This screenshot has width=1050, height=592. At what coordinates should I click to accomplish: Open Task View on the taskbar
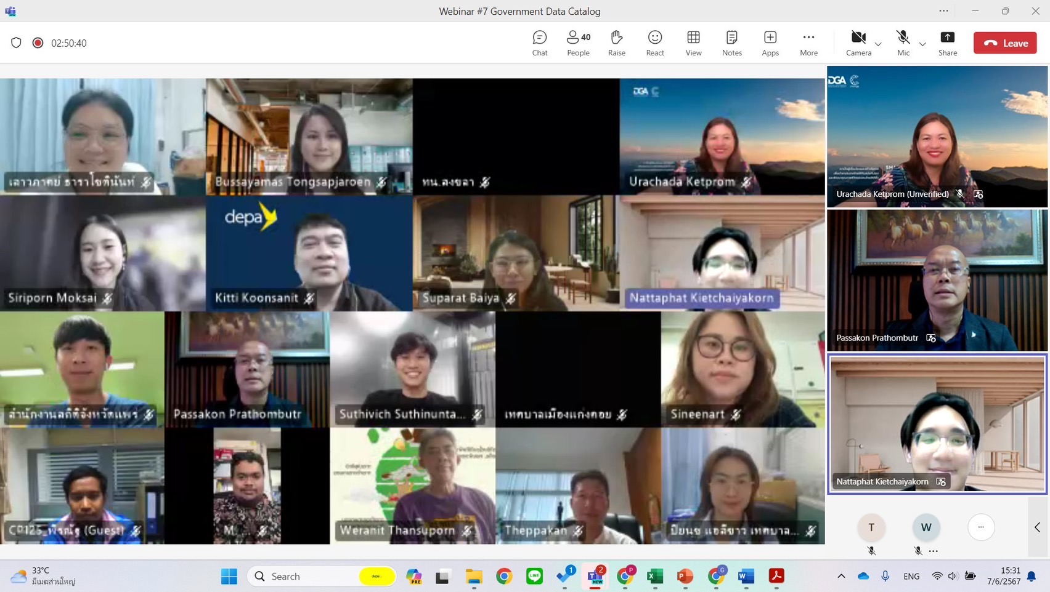(x=442, y=577)
